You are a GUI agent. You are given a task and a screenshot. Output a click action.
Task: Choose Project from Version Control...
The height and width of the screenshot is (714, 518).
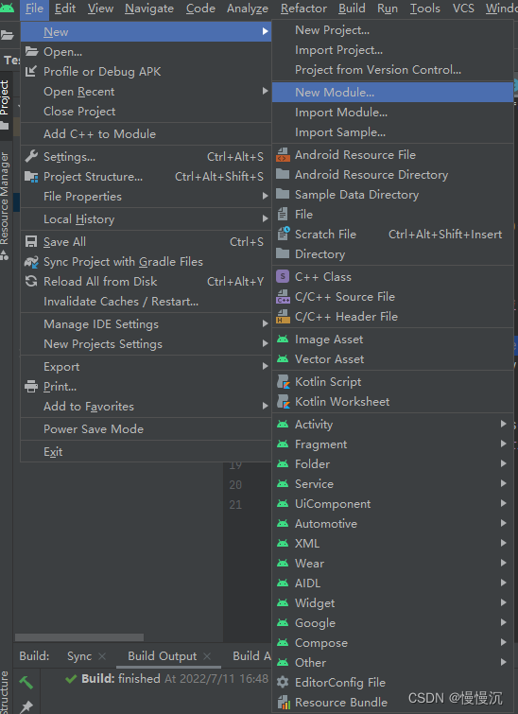[393, 70]
